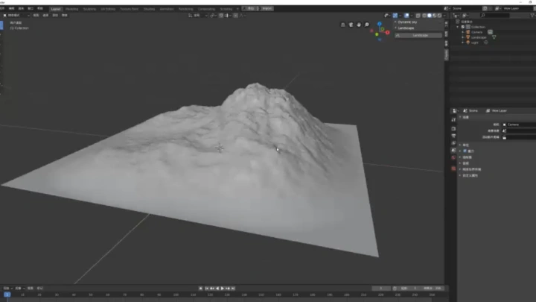
Task: Click the Camera field in scene properties
Action: tap(519, 125)
